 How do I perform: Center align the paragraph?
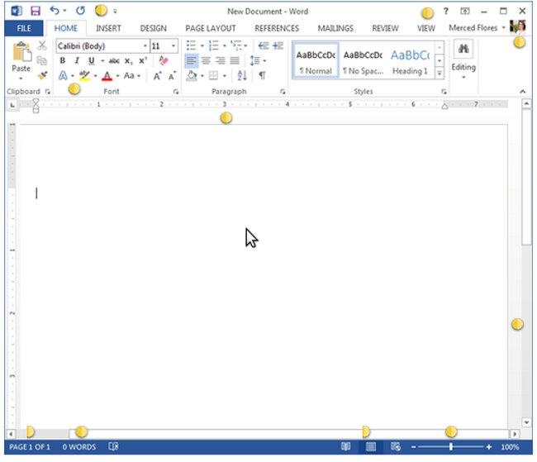click(206, 60)
